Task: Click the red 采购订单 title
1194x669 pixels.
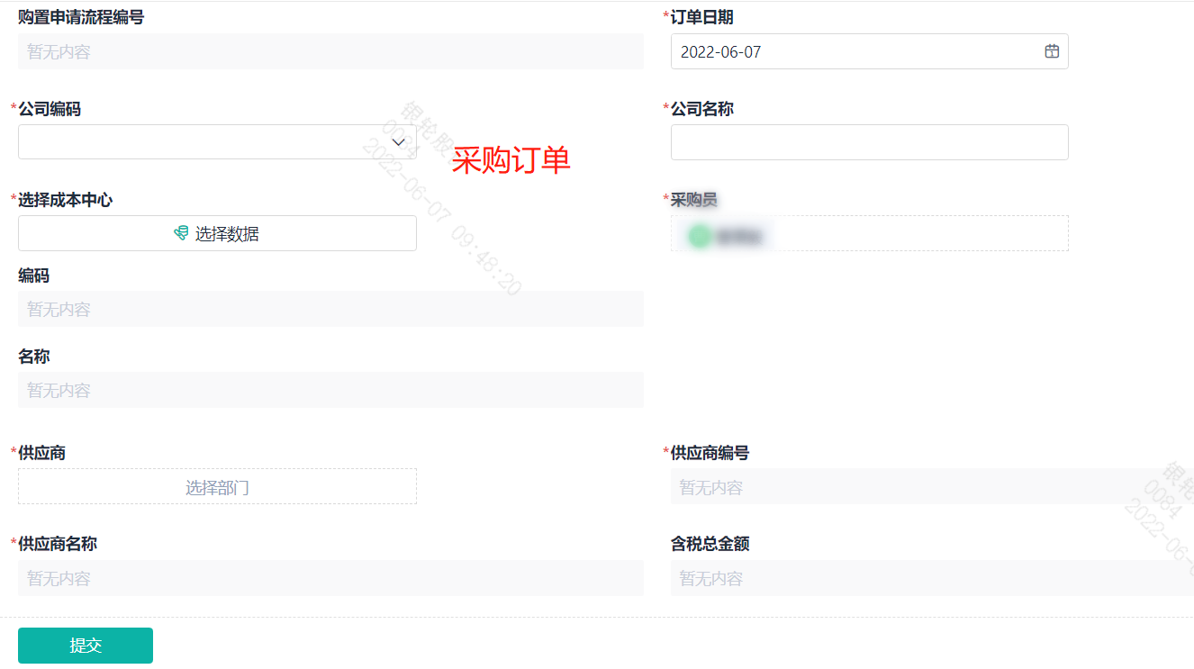Action: [x=511, y=160]
